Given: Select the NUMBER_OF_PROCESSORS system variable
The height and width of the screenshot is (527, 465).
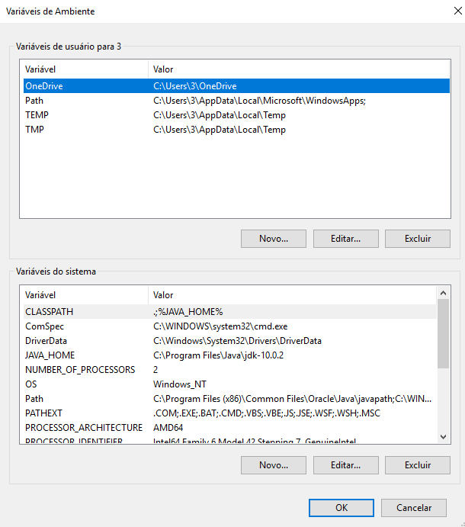Looking at the screenshot, I should click(x=79, y=370).
